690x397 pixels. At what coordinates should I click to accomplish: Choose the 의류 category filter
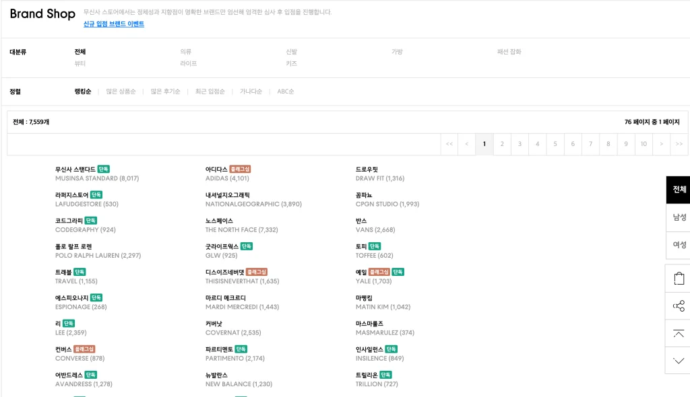[186, 51]
